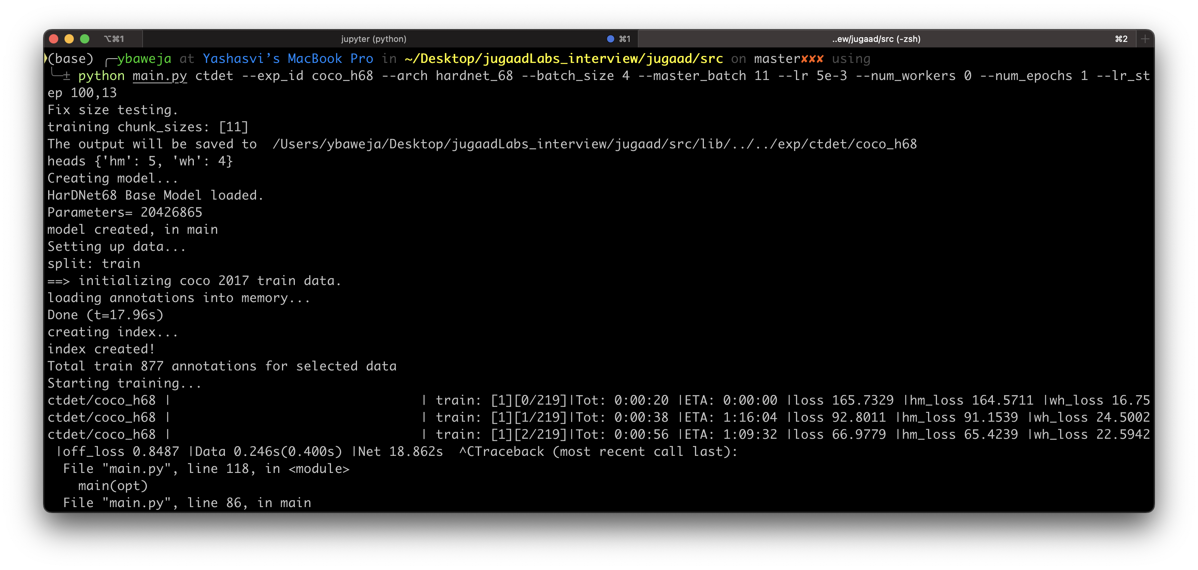Click the ⌘2 shortcut label on tab
The image size is (1198, 570).
coord(1121,39)
